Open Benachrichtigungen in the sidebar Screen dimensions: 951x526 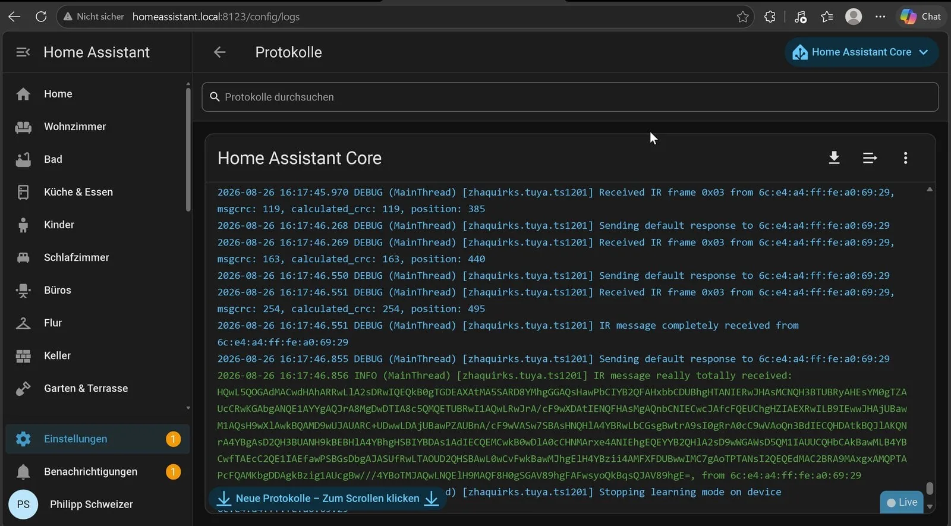97,471
